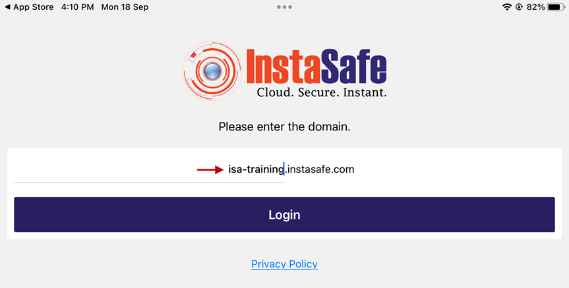Viewport: 569px width, 288px height.
Task: Click the InstaSafe wordmark text
Action: point(316,67)
